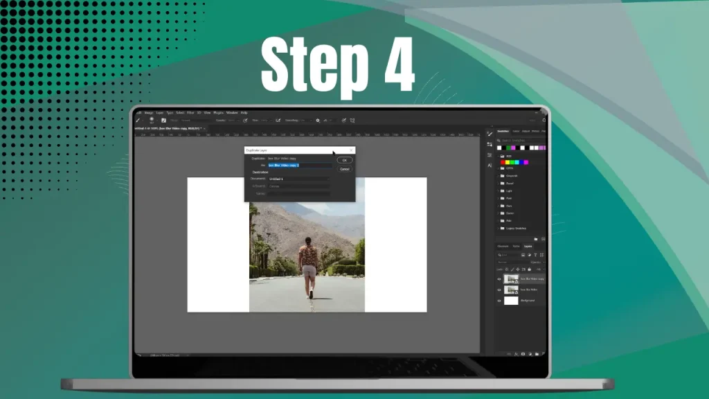
Task: Open the Layer menu
Action: pos(160,113)
